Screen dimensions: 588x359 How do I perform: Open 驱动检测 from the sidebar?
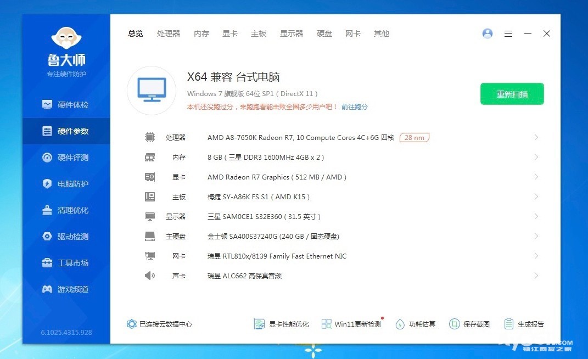point(66,237)
